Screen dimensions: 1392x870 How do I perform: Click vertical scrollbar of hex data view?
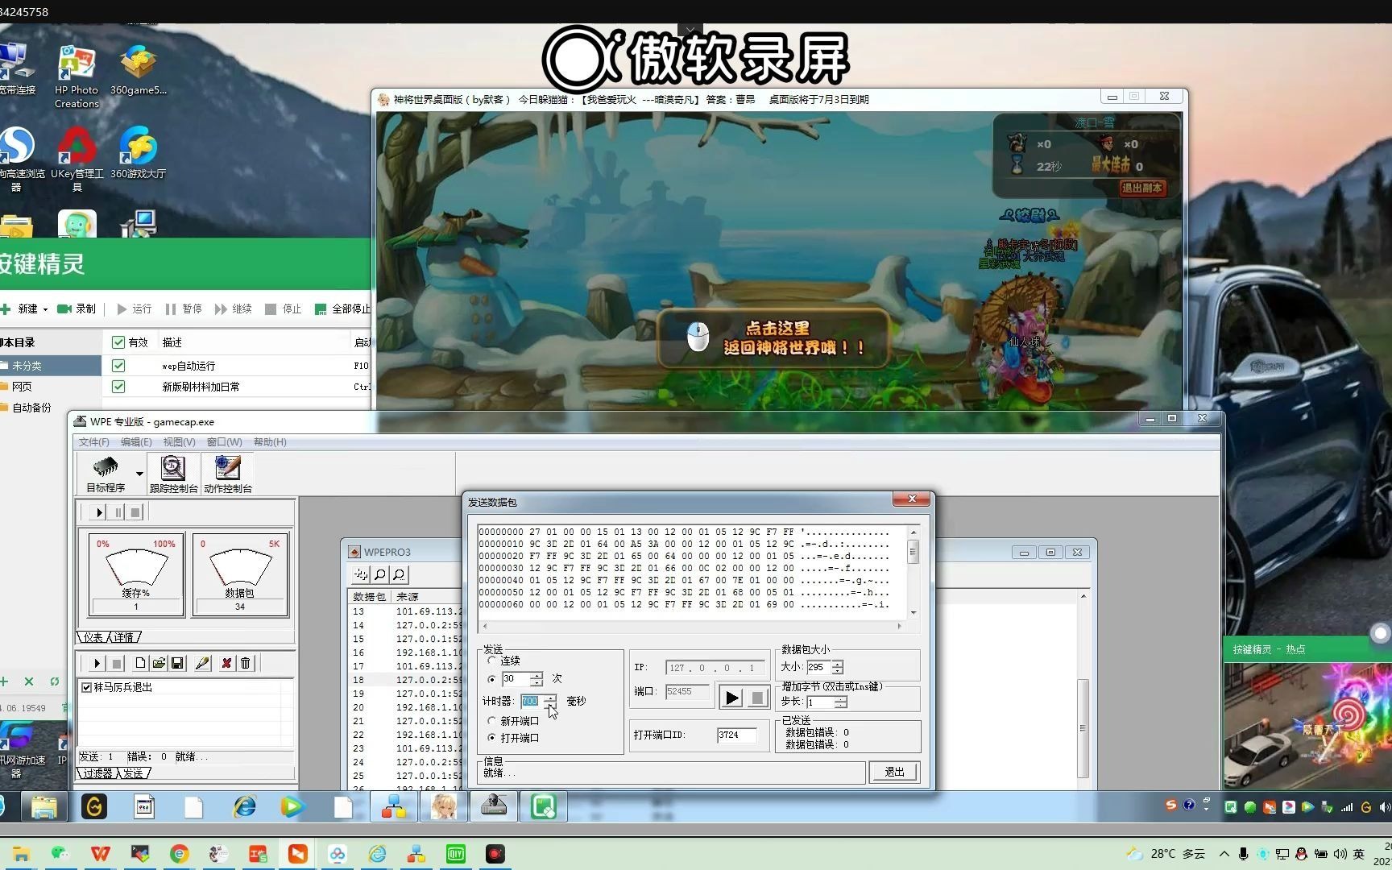[913, 572]
